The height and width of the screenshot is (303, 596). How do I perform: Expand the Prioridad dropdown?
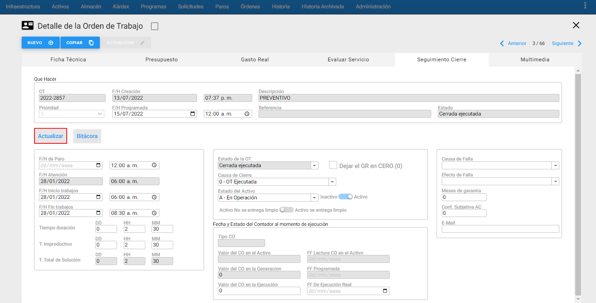tap(72, 114)
